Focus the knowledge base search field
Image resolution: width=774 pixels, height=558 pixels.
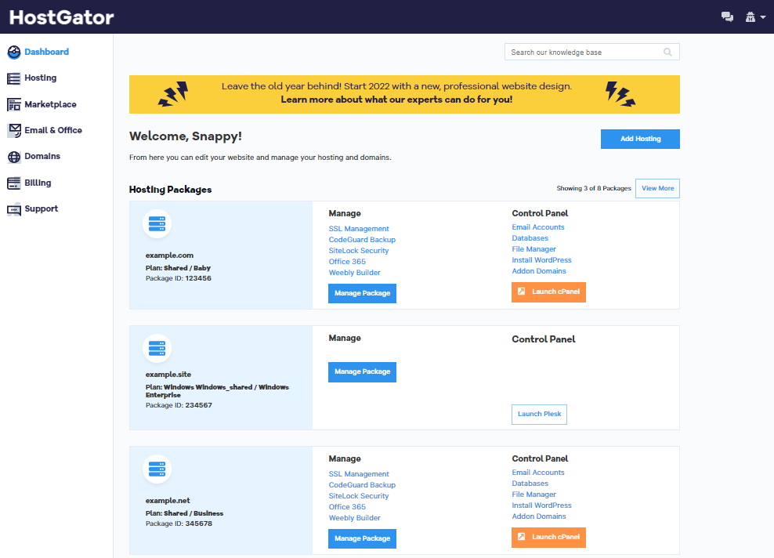pyautogui.click(x=591, y=52)
